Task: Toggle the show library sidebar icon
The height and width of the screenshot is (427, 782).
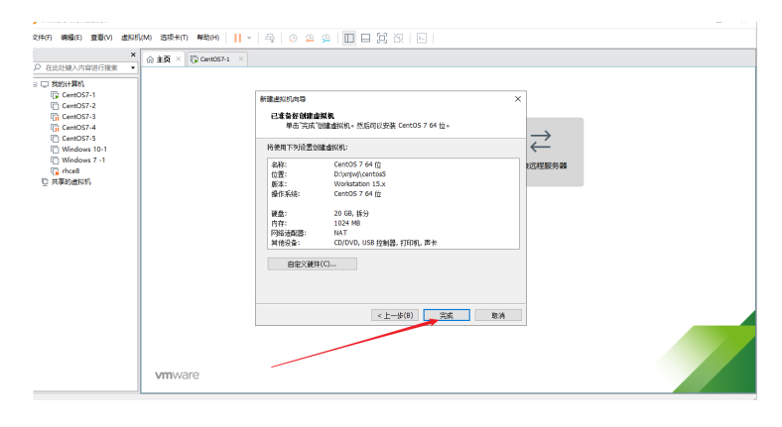Action: pyautogui.click(x=349, y=38)
